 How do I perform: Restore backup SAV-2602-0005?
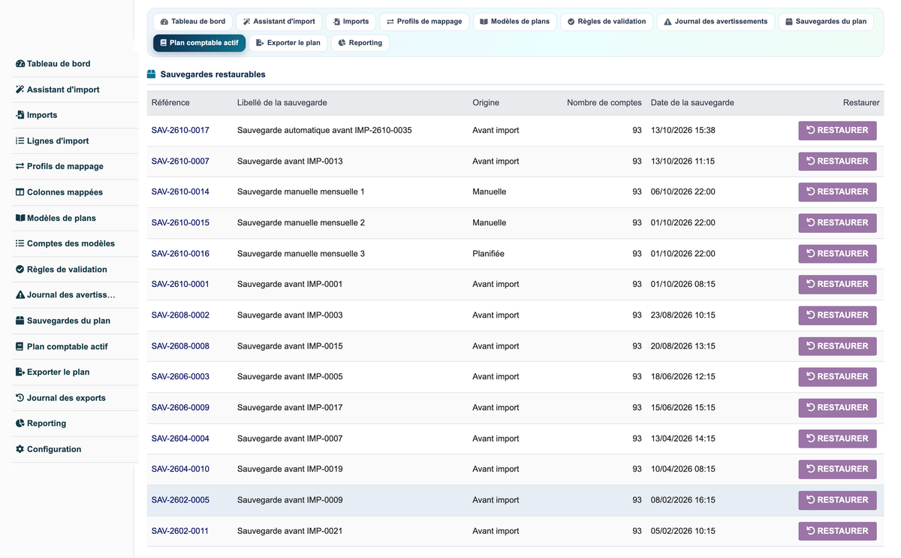click(837, 500)
